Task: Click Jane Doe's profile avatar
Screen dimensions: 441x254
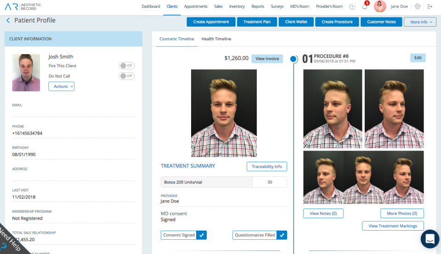Action: pos(380,6)
